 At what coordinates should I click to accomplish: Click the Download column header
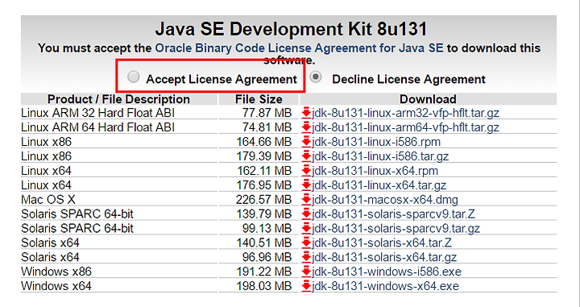coord(428,99)
